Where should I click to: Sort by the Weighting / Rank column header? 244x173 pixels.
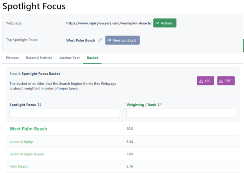(141, 105)
